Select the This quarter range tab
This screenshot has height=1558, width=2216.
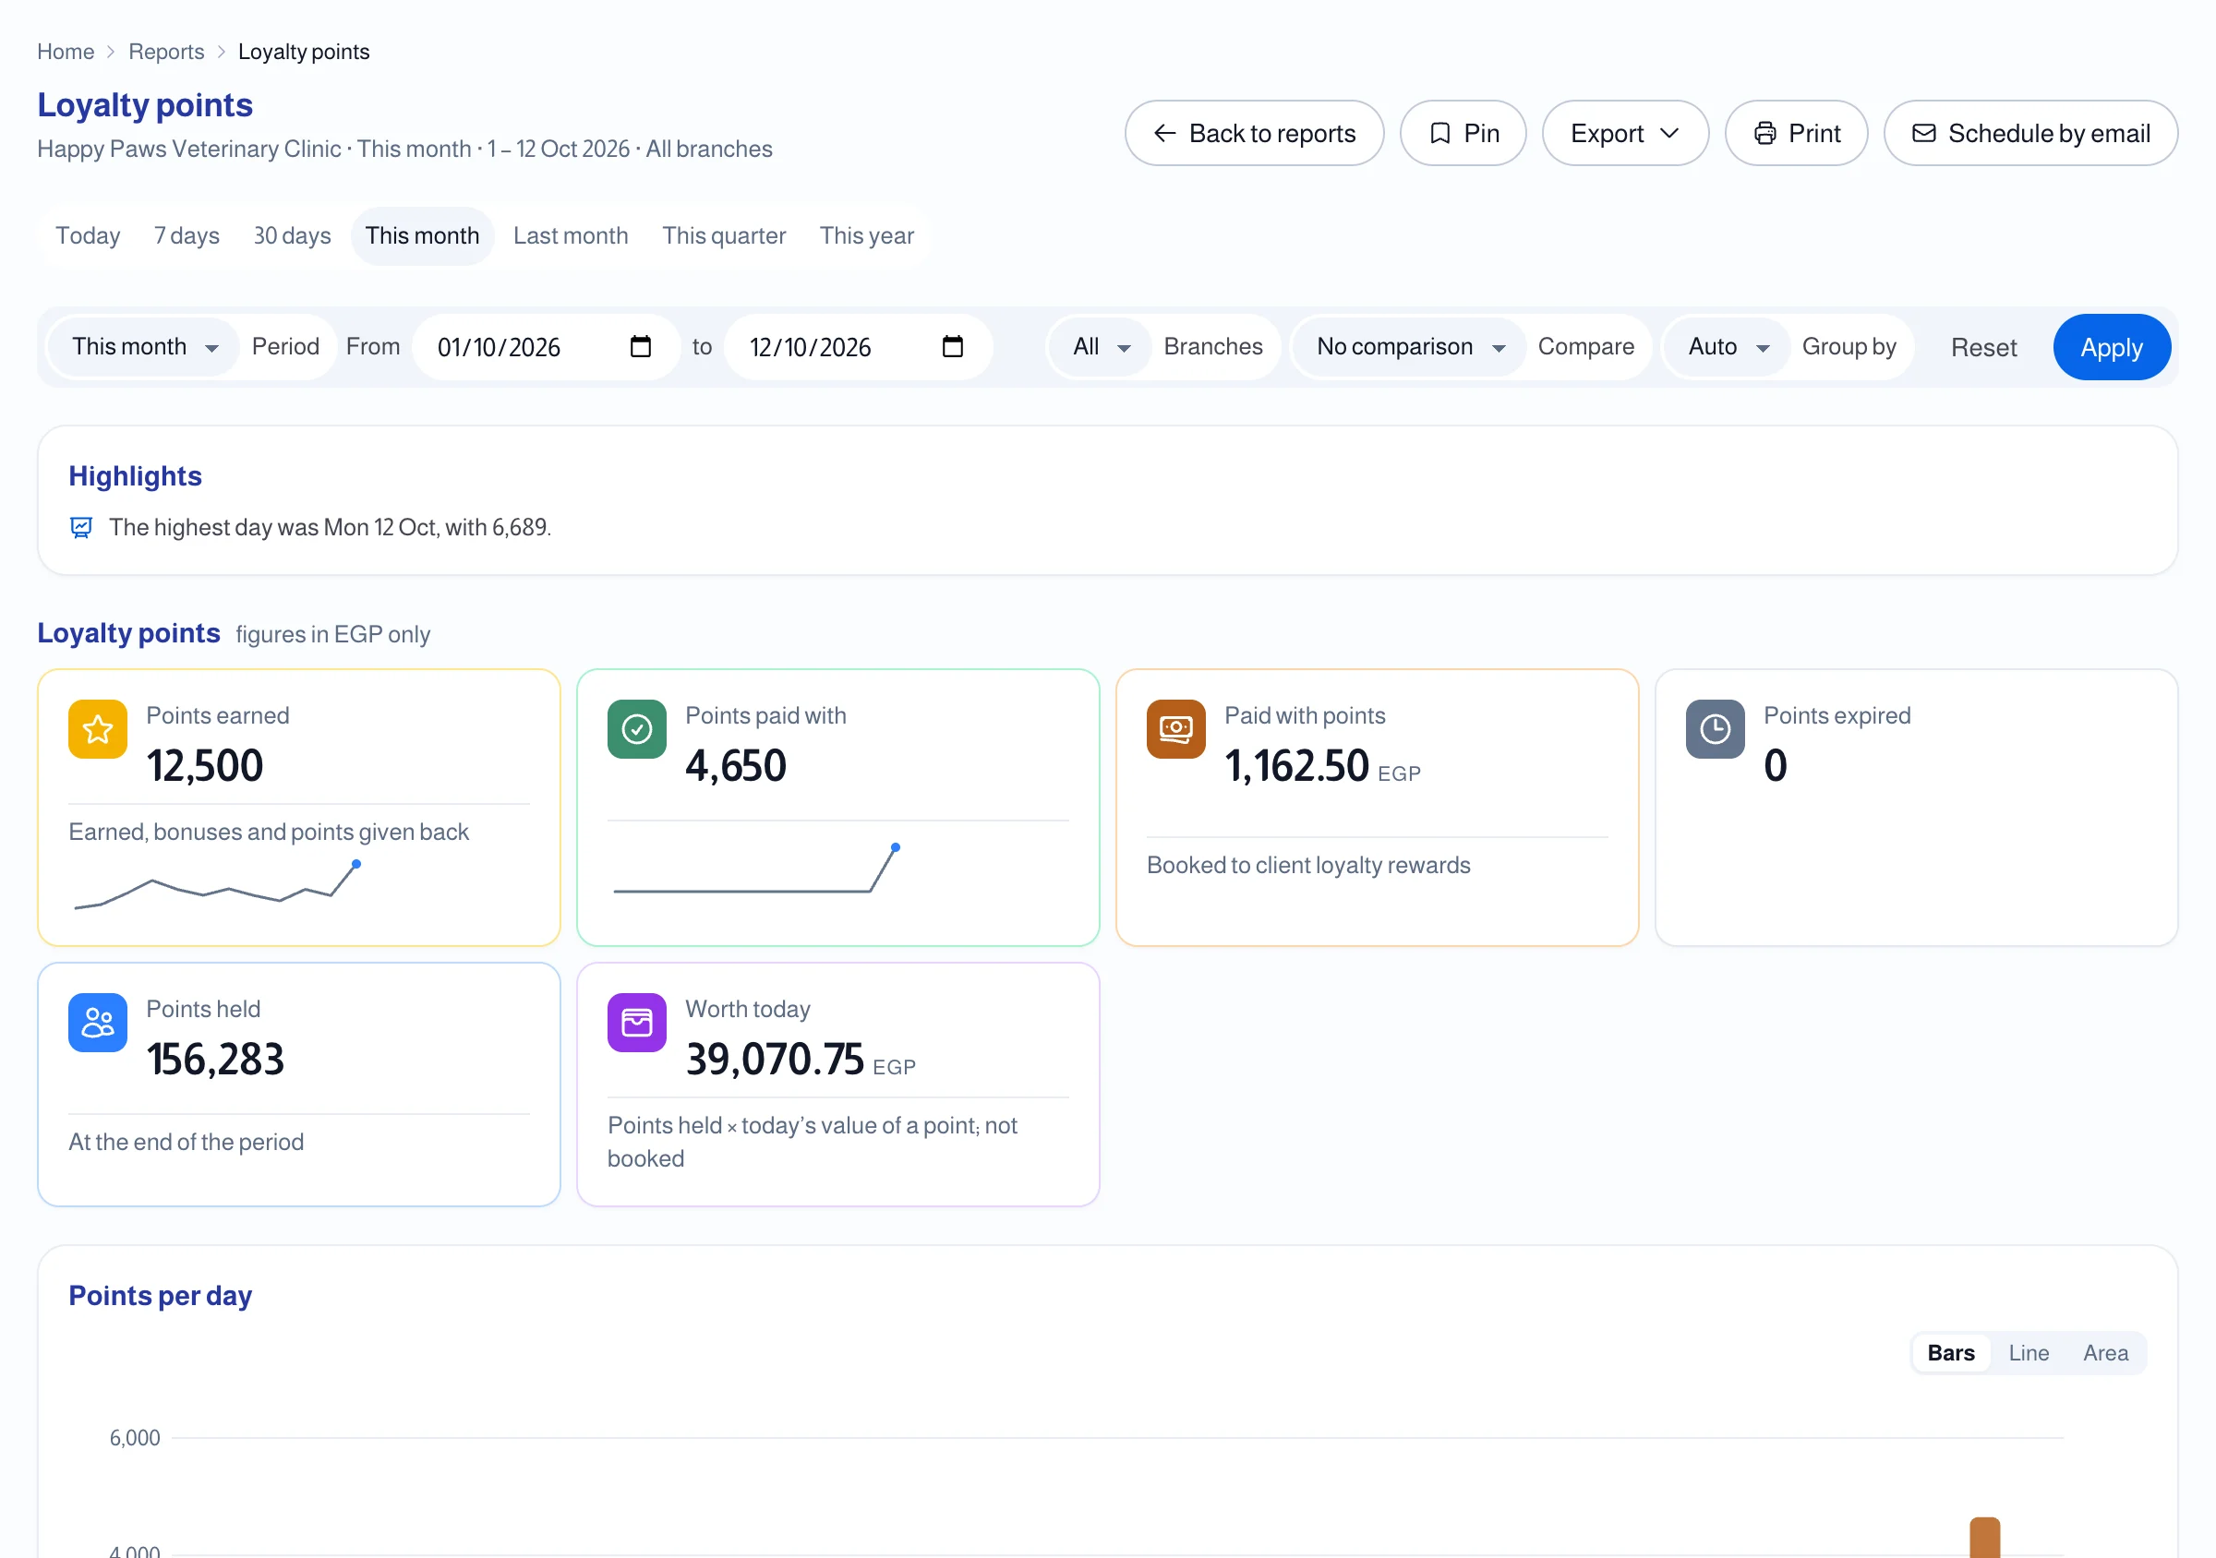pos(724,235)
